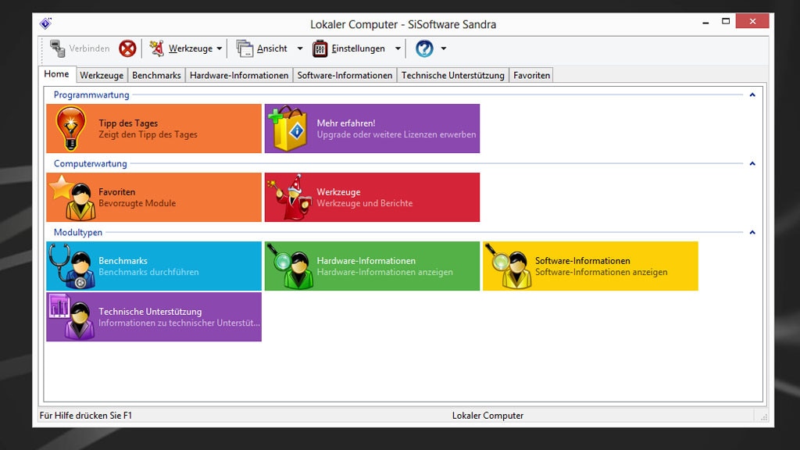This screenshot has width=800, height=450.
Task: Click the Ansicht windows toolbar icon
Action: tap(245, 48)
